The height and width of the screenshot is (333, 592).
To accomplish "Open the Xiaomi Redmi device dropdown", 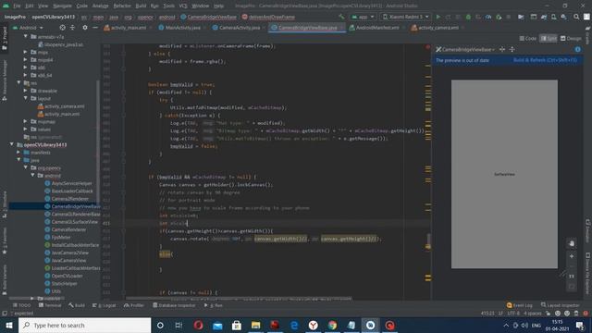I will pos(405,17).
